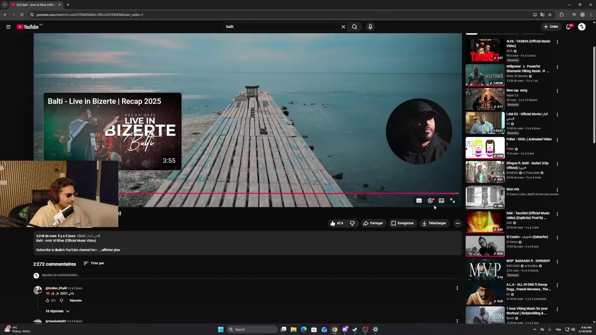
Task: Open options menu for the @Golden_Khalil comment
Action: point(457,288)
